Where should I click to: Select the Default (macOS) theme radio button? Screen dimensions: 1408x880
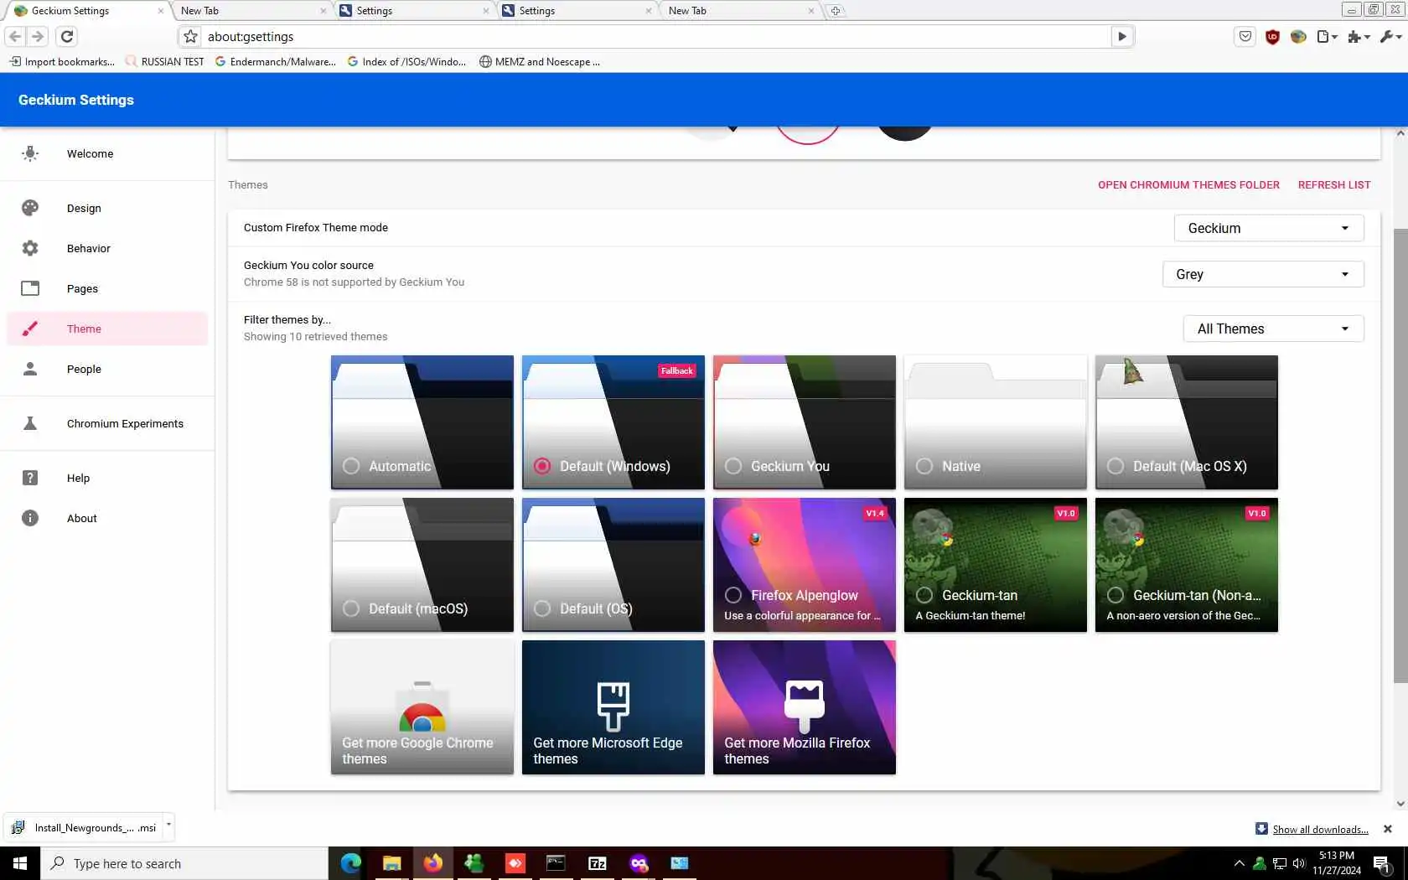click(351, 608)
